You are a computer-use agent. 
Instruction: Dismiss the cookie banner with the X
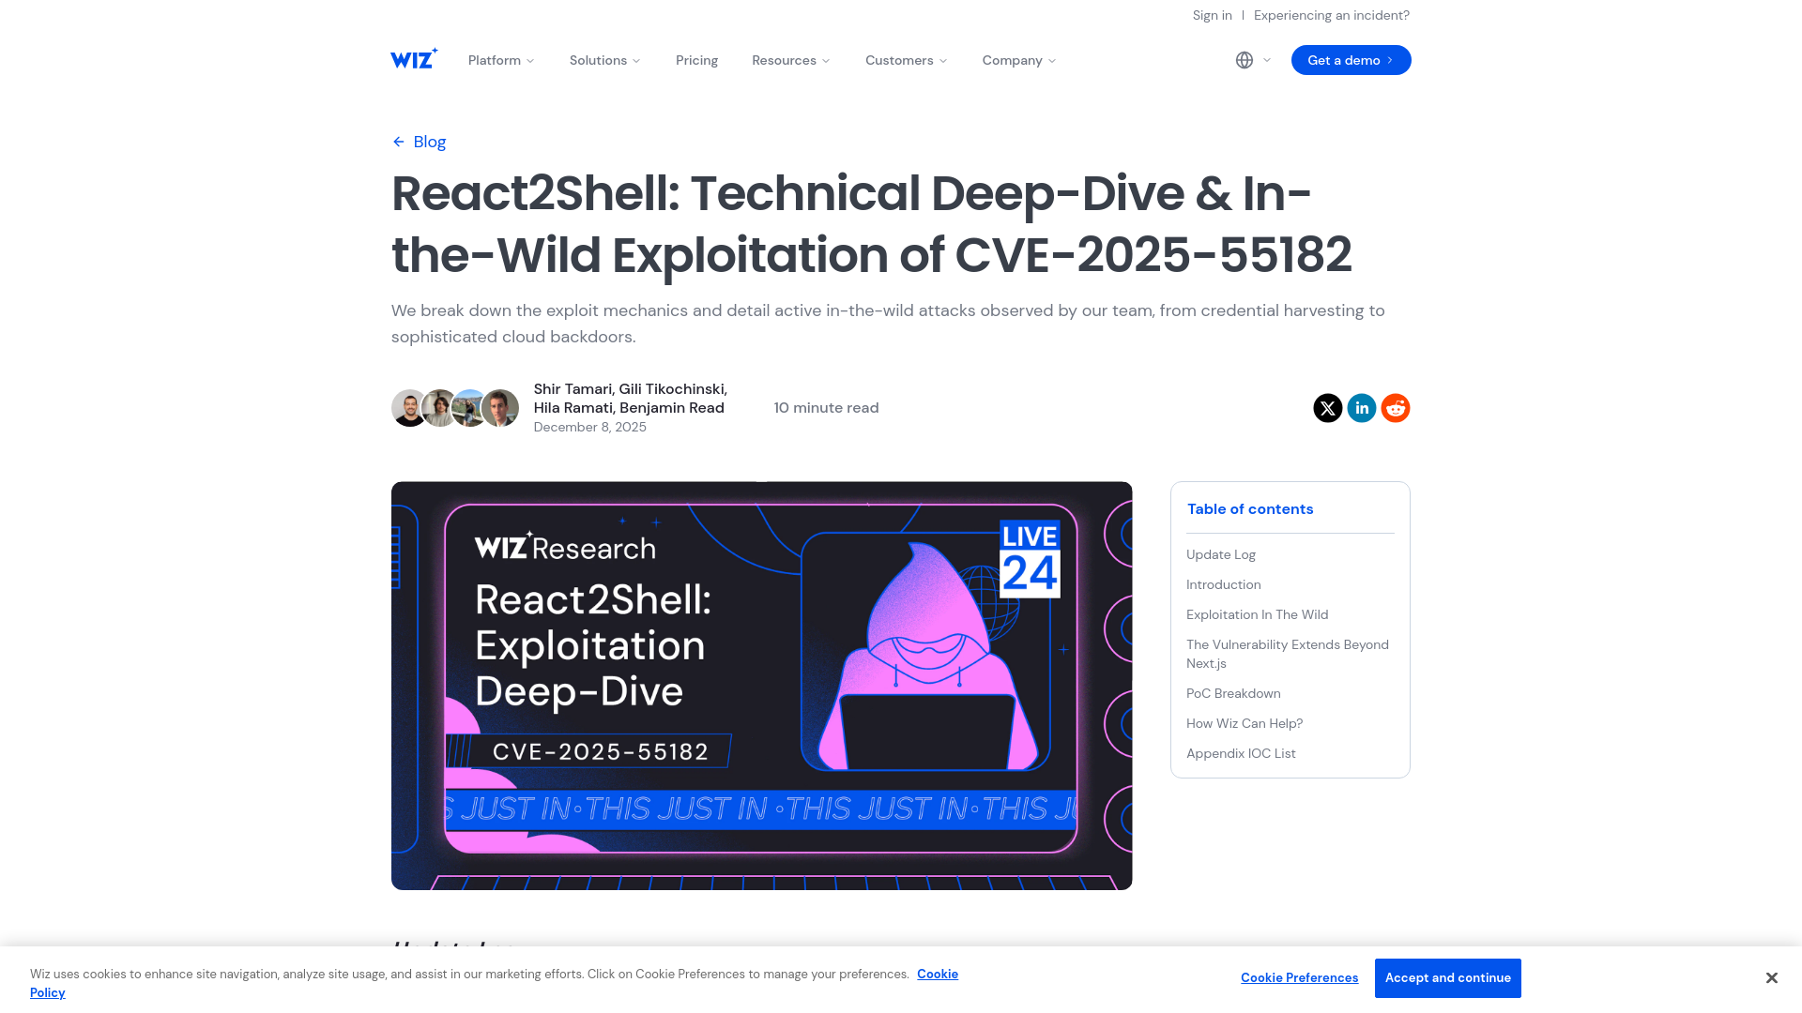(x=1771, y=977)
